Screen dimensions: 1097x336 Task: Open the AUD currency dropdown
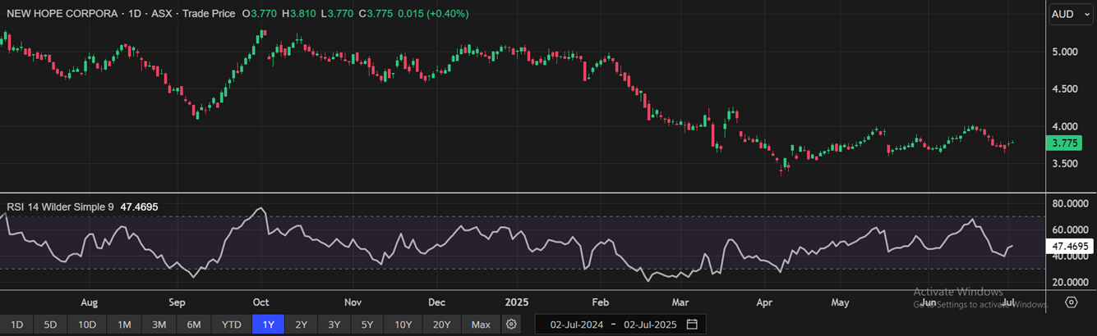tap(1069, 14)
